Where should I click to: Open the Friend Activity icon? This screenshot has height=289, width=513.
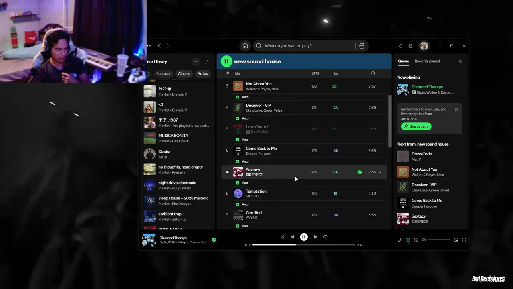(410, 46)
